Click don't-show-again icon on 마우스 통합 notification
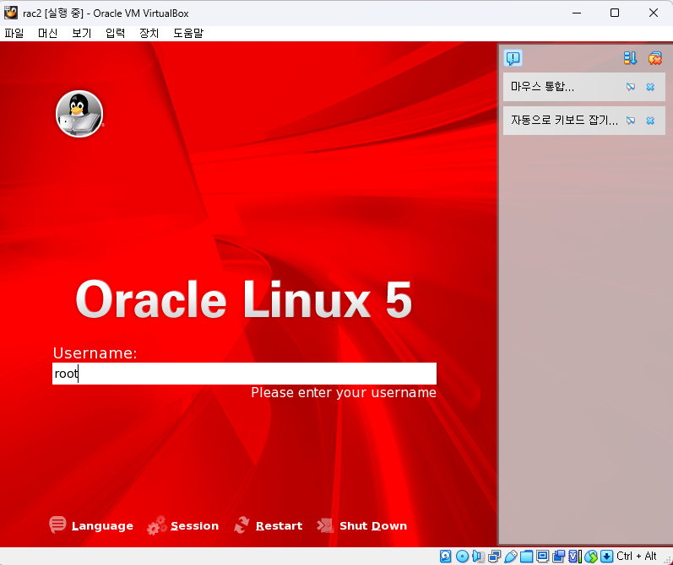The height and width of the screenshot is (565, 673). pyautogui.click(x=630, y=87)
